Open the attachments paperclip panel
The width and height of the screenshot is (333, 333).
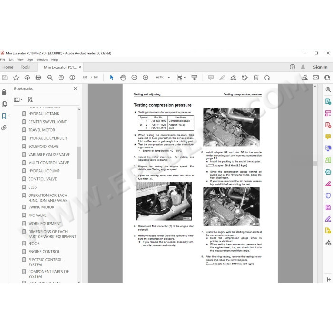(x=4, y=127)
